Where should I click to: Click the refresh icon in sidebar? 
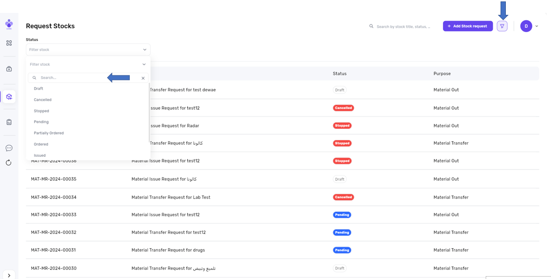click(9, 163)
